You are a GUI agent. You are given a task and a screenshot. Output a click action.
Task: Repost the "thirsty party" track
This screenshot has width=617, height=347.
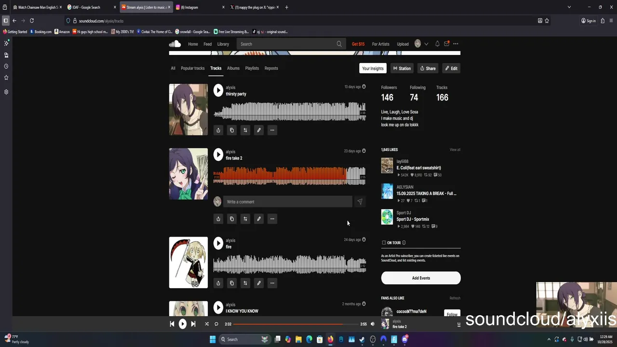[x=245, y=130]
